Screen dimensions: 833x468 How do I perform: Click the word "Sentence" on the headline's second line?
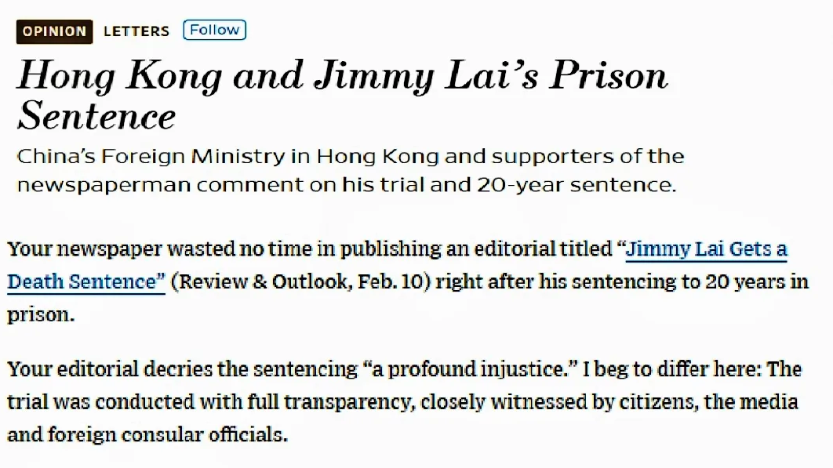pos(96,117)
